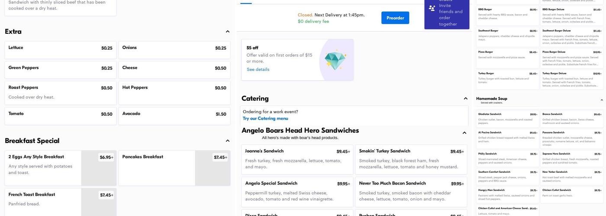The image size is (606, 216).
Task: Add Avocado extra for $1.50
Action: (x=174, y=116)
